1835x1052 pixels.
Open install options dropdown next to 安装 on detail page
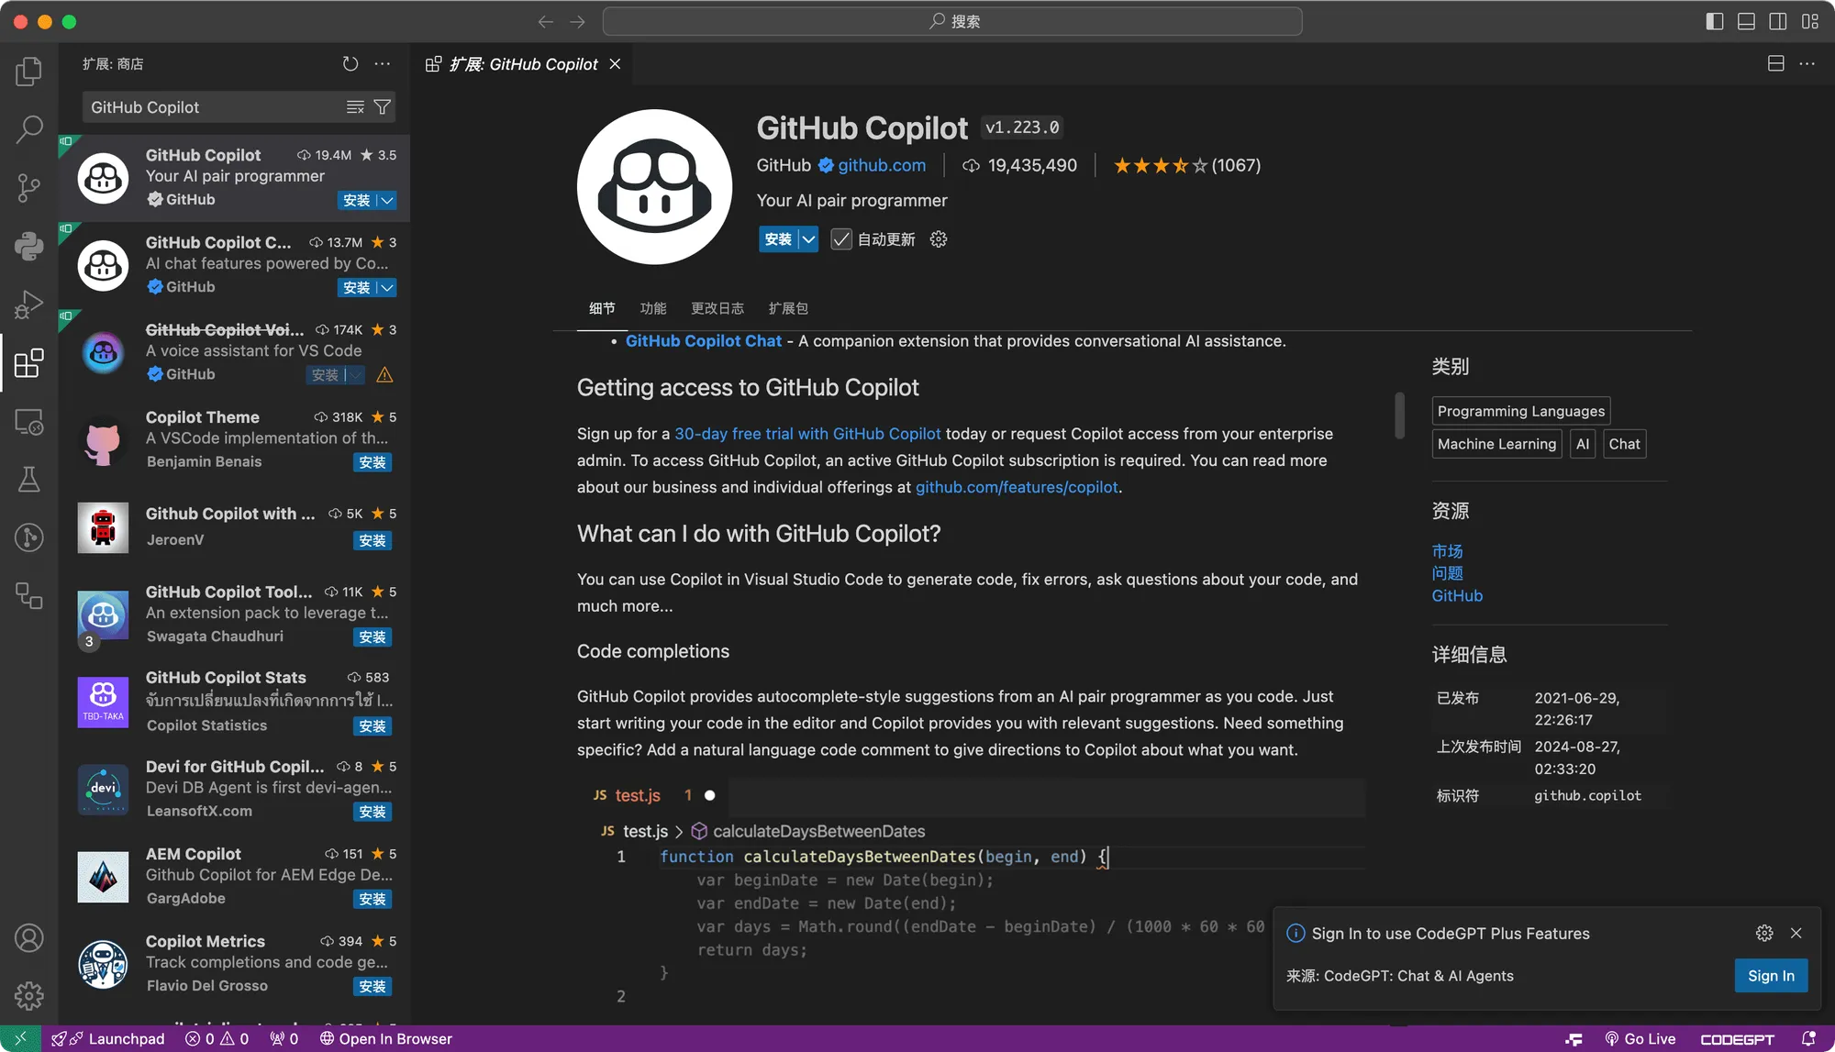click(808, 238)
